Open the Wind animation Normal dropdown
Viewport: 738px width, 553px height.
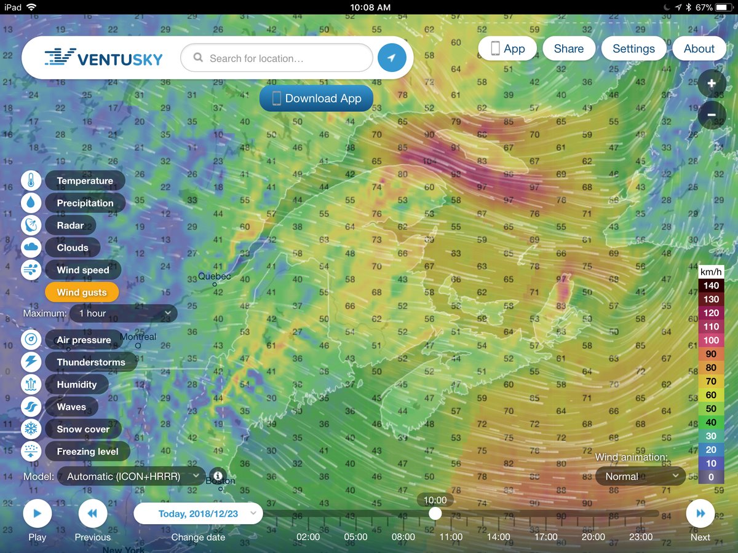click(640, 476)
